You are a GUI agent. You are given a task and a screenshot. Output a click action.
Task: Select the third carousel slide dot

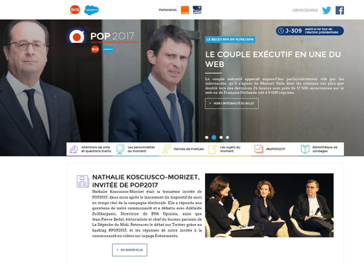(x=221, y=138)
